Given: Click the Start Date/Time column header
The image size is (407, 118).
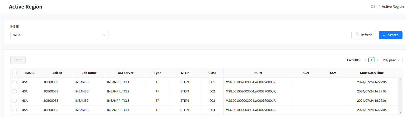Looking at the screenshot, I should [x=372, y=73].
